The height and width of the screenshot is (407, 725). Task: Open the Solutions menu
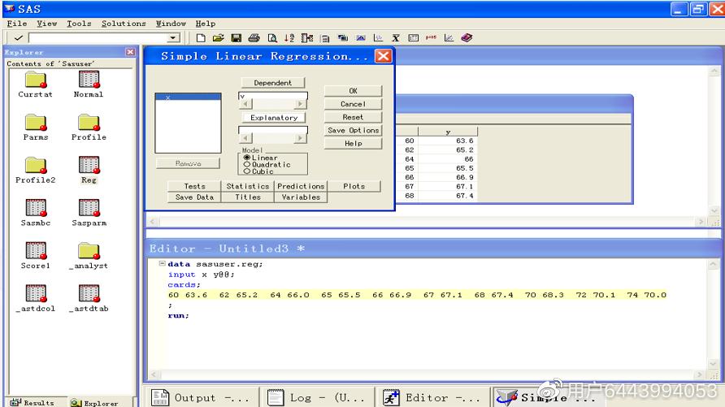pos(124,24)
